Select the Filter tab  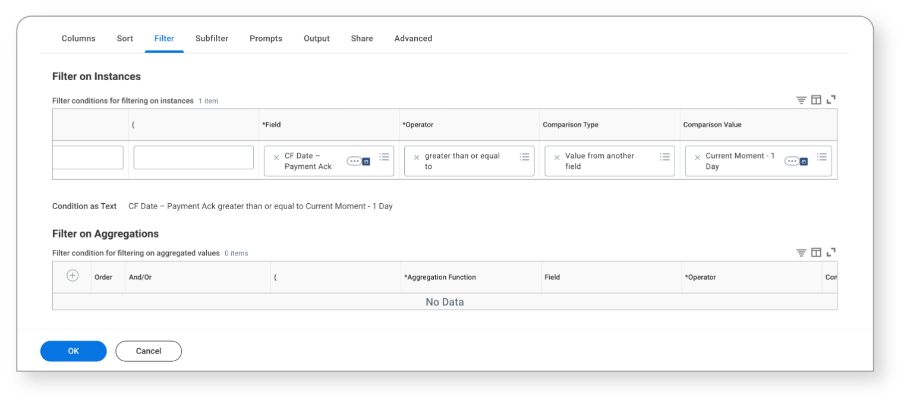(x=164, y=39)
